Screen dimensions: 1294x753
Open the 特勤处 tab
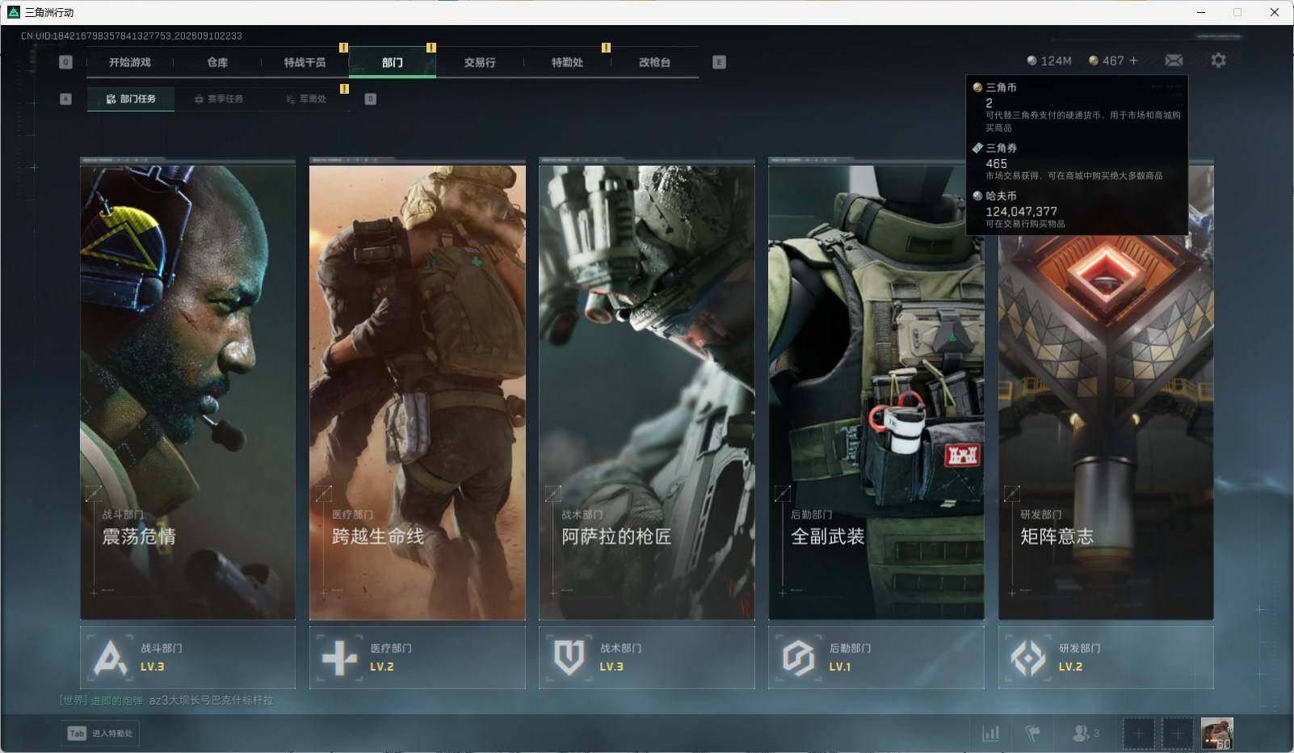point(567,62)
